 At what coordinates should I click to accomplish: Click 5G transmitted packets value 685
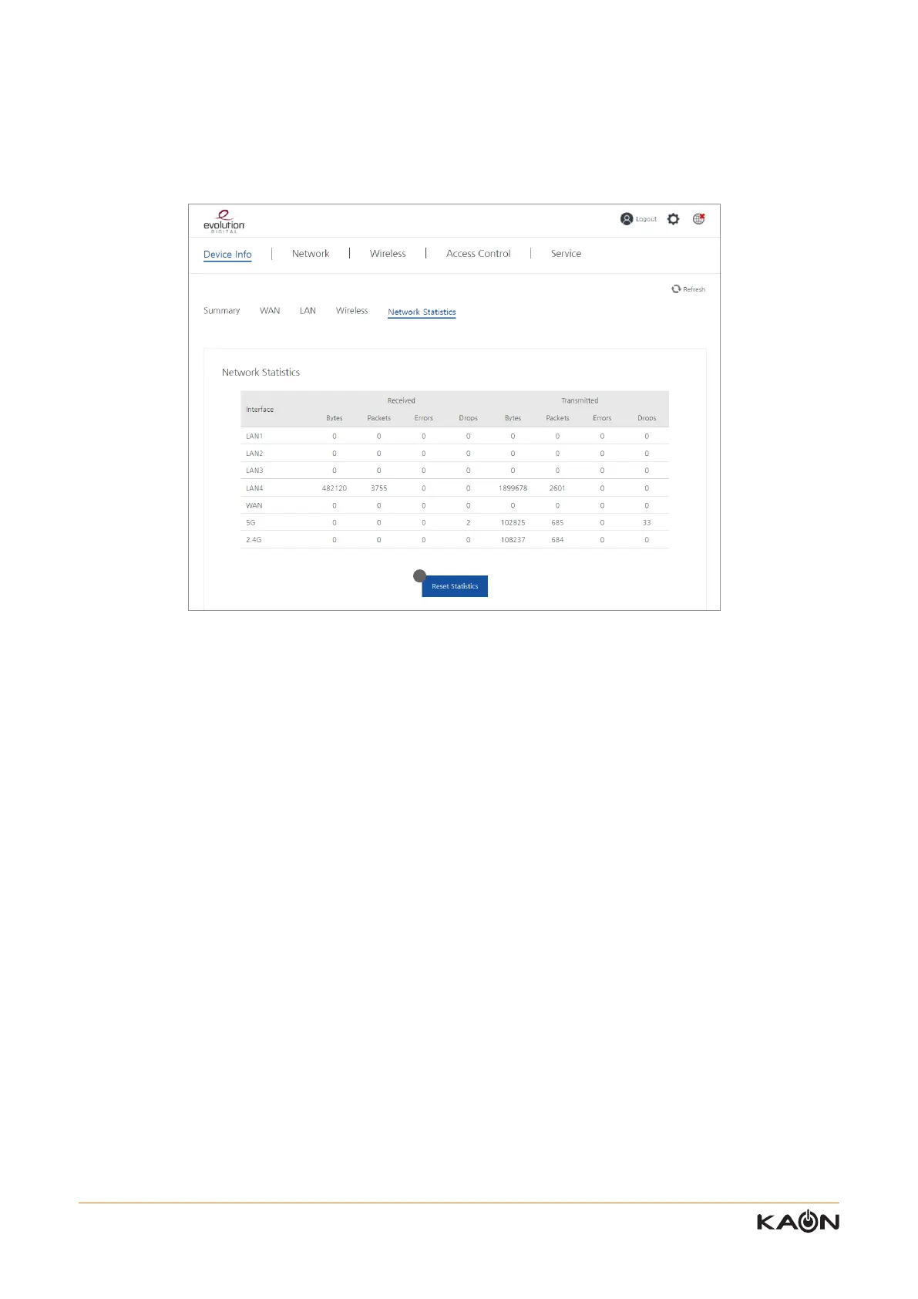pyautogui.click(x=557, y=523)
